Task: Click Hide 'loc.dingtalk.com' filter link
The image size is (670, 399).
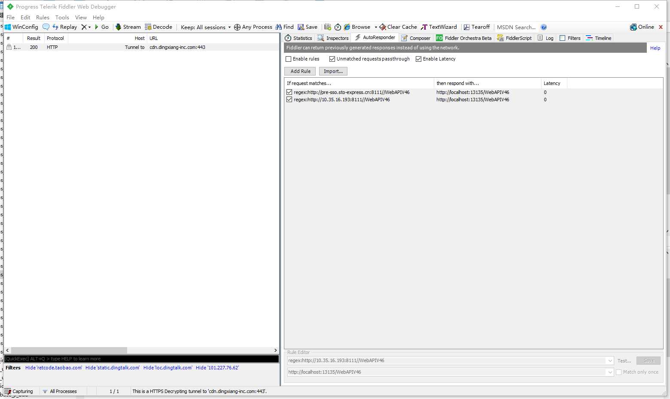Action: pyautogui.click(x=168, y=368)
